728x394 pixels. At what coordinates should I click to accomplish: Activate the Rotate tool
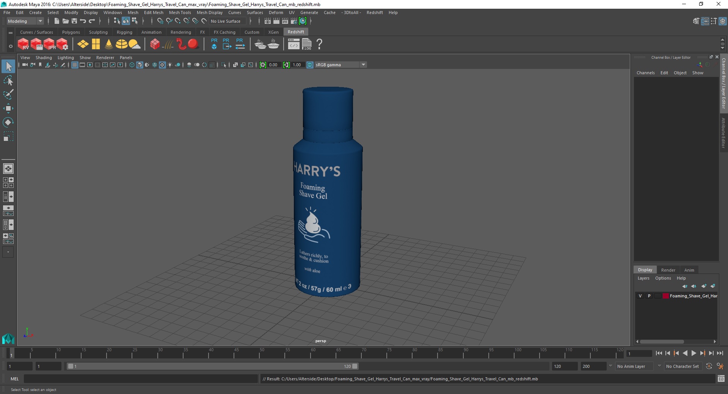[x=8, y=122]
